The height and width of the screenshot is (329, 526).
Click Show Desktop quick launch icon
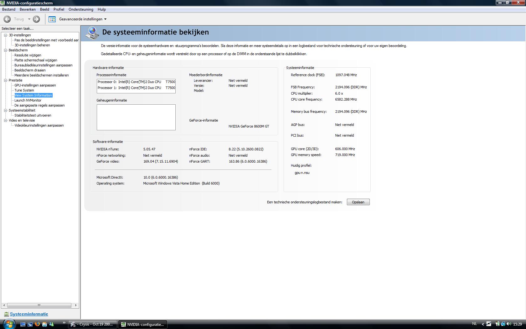[23, 324]
